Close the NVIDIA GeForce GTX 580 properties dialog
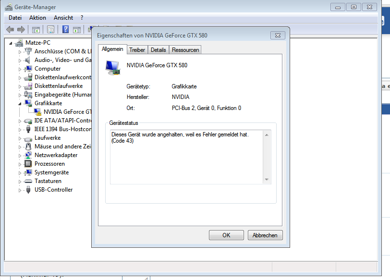390x280 pixels. [x=278, y=36]
